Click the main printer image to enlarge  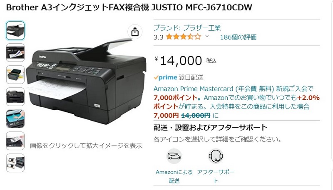pyautogui.click(x=87, y=81)
